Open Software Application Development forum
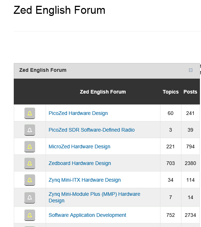Viewport: 201px width, 227px height. tap(87, 215)
